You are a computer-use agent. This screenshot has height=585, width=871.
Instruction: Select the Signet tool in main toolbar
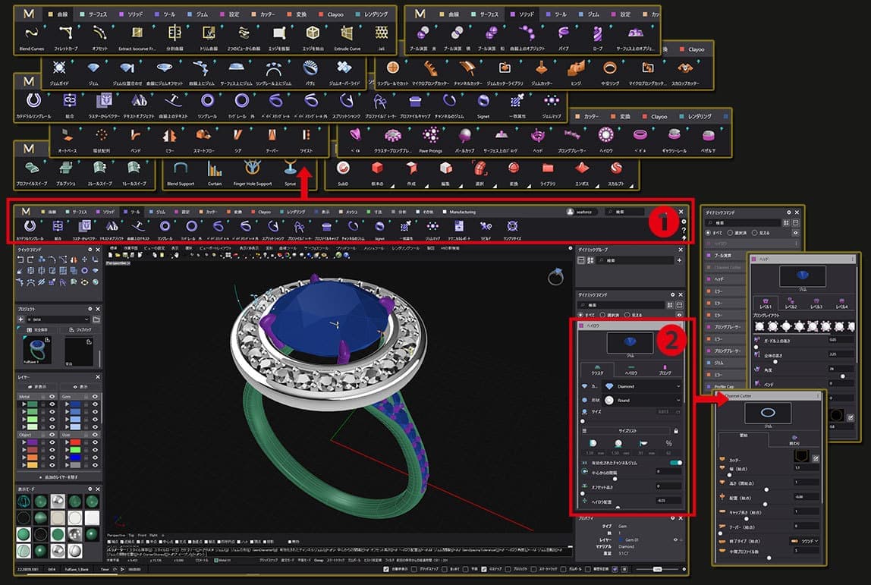pos(379,227)
